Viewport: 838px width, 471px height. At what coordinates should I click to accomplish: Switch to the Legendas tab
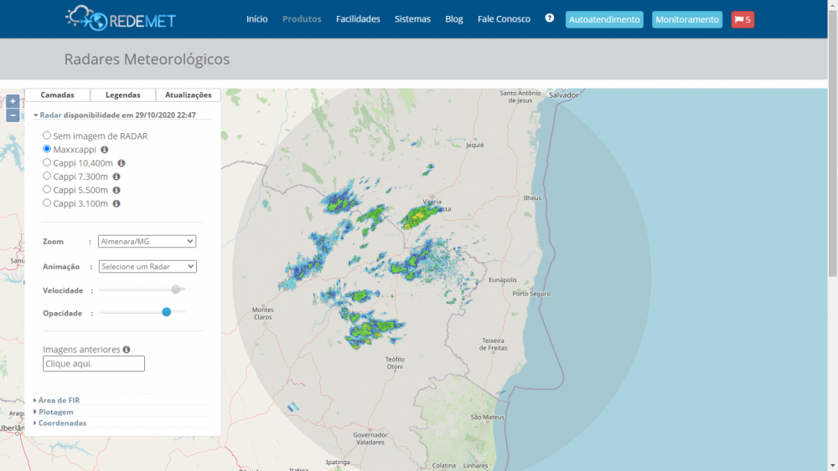click(x=123, y=95)
